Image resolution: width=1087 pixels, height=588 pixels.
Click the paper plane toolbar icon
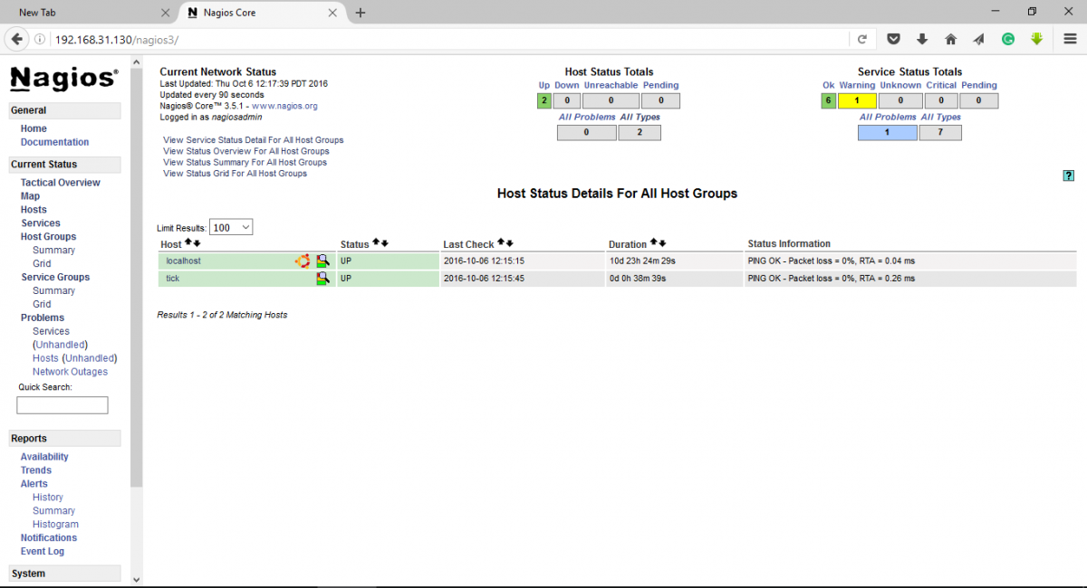point(979,40)
